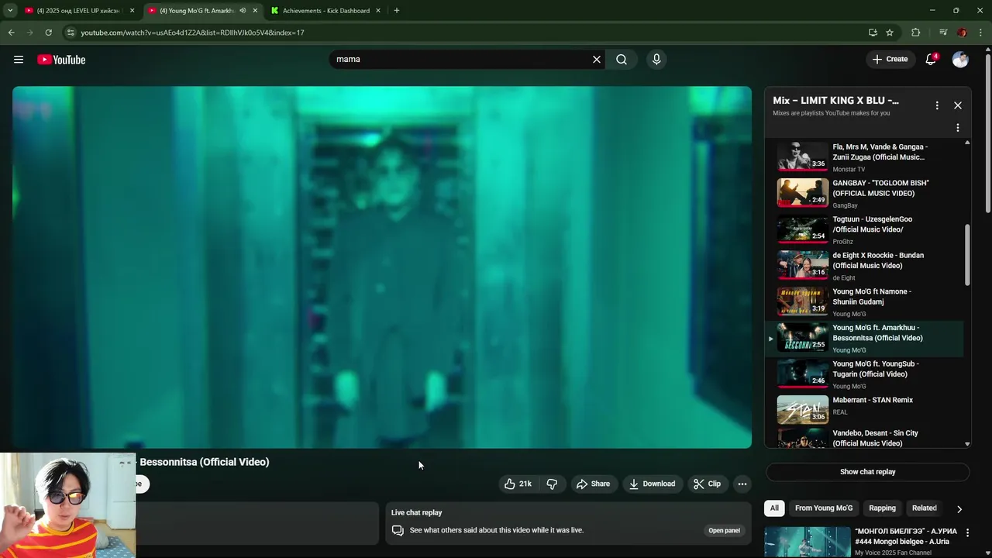Screen dimensions: 992x558
Task: Open the browser extensions puzzle icon
Action: pos(915,33)
